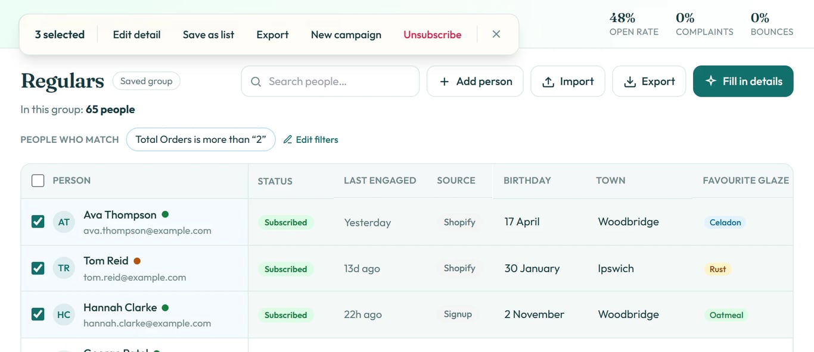Open Ava Thompson's name
Screen dimensions: 814x352
click(120, 215)
